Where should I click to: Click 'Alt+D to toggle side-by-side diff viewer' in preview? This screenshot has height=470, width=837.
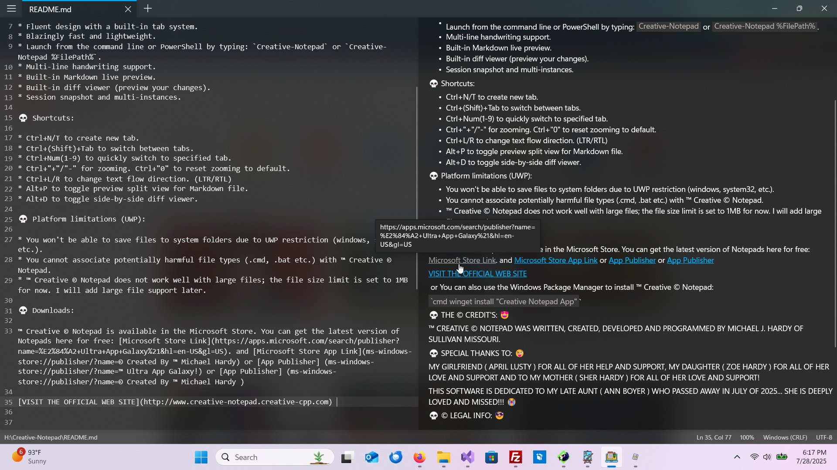pos(513,162)
